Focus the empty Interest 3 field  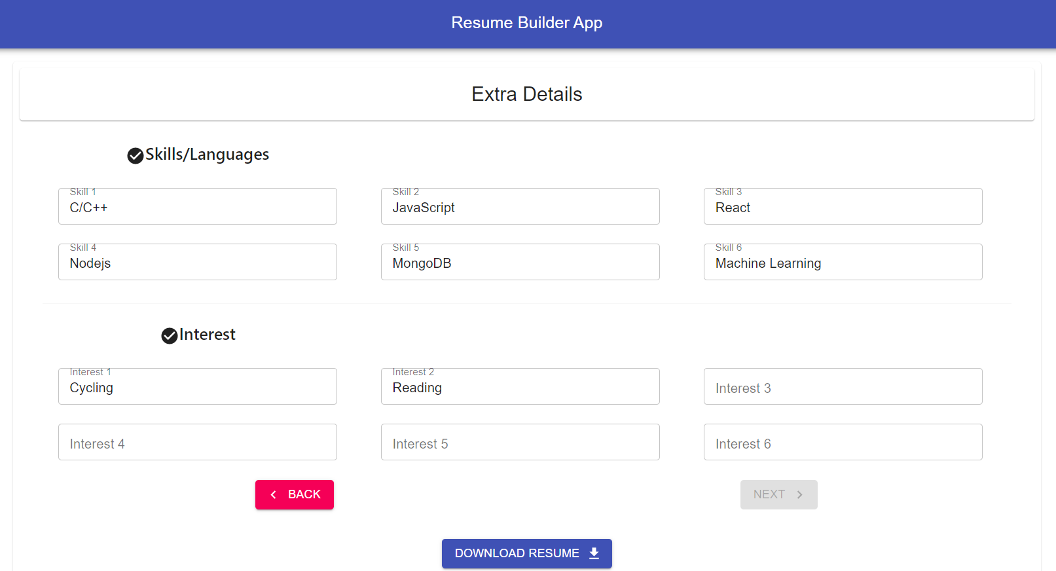(x=843, y=386)
